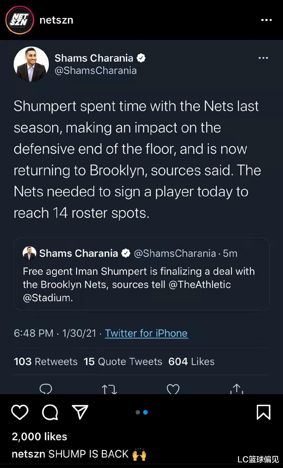Open the @ShamsCharania handle under name
Viewport: 283px width, 468px height.
click(x=96, y=70)
